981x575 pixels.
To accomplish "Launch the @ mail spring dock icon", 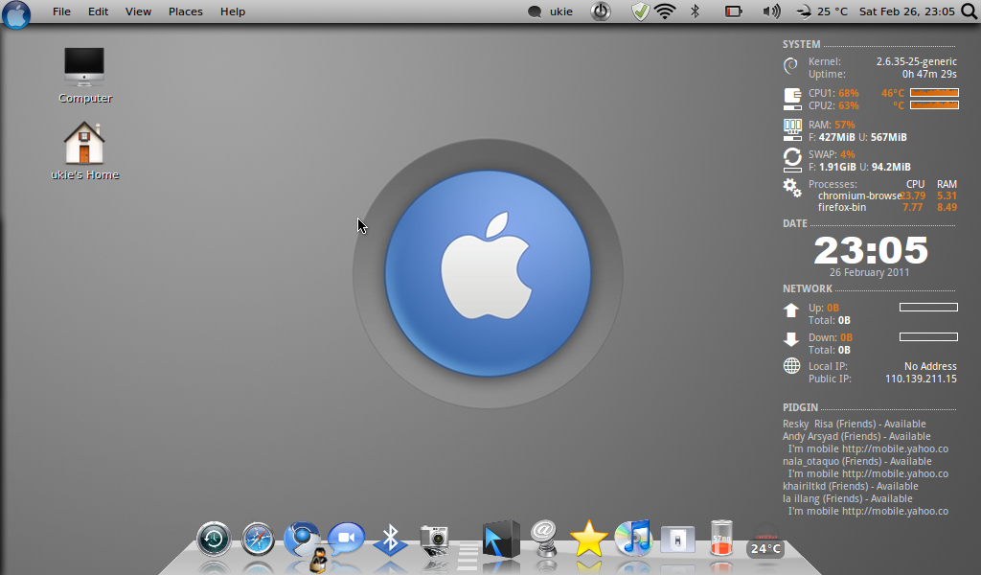I will click(544, 538).
